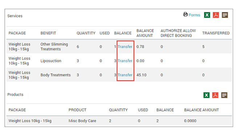Transfer the Liposuction balance

pos(125,61)
